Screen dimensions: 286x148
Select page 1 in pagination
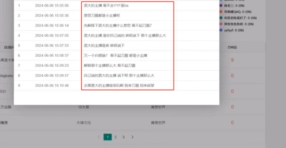pos(108,137)
